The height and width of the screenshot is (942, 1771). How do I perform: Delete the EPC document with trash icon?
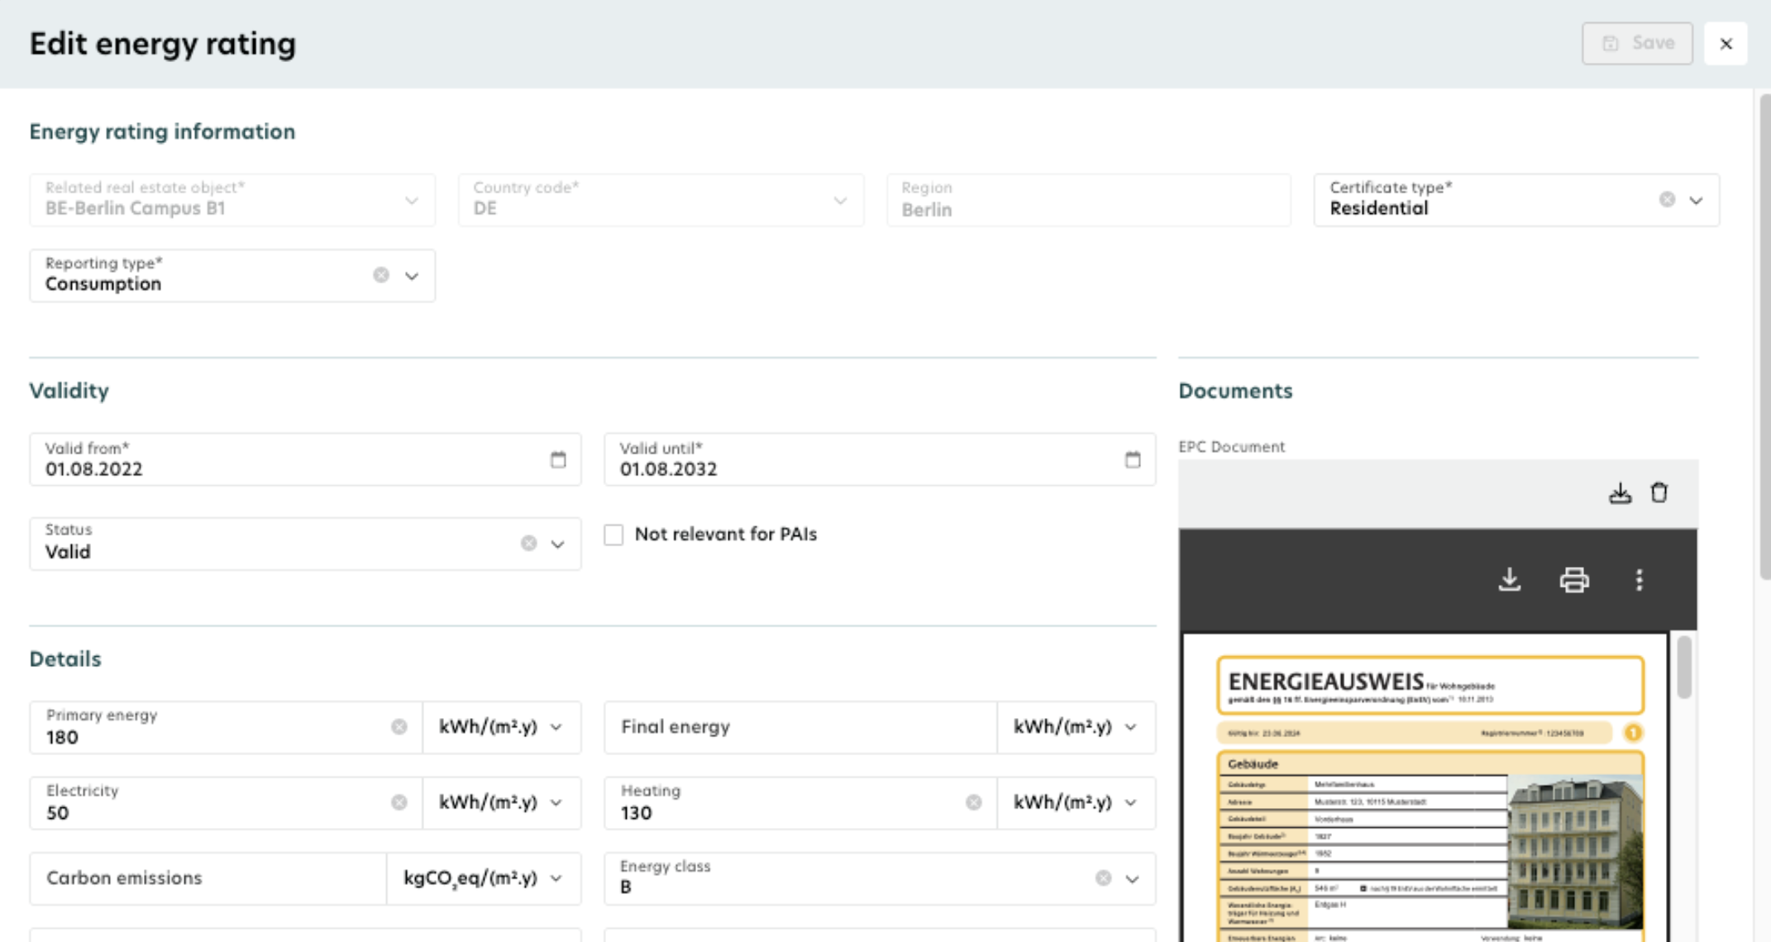pos(1659,493)
